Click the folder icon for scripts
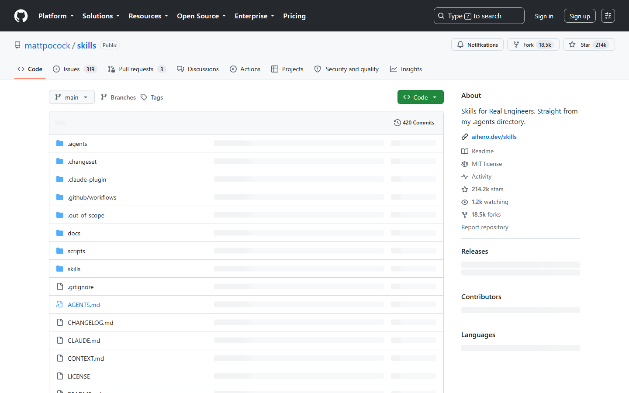 tap(60, 251)
